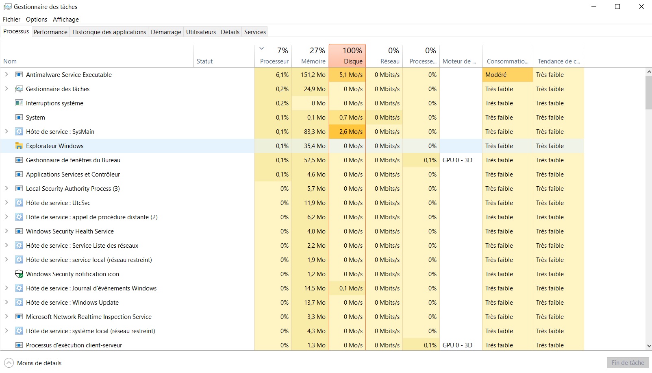Open the Affichage menu
Screen dimensions: 652x373
click(66, 20)
